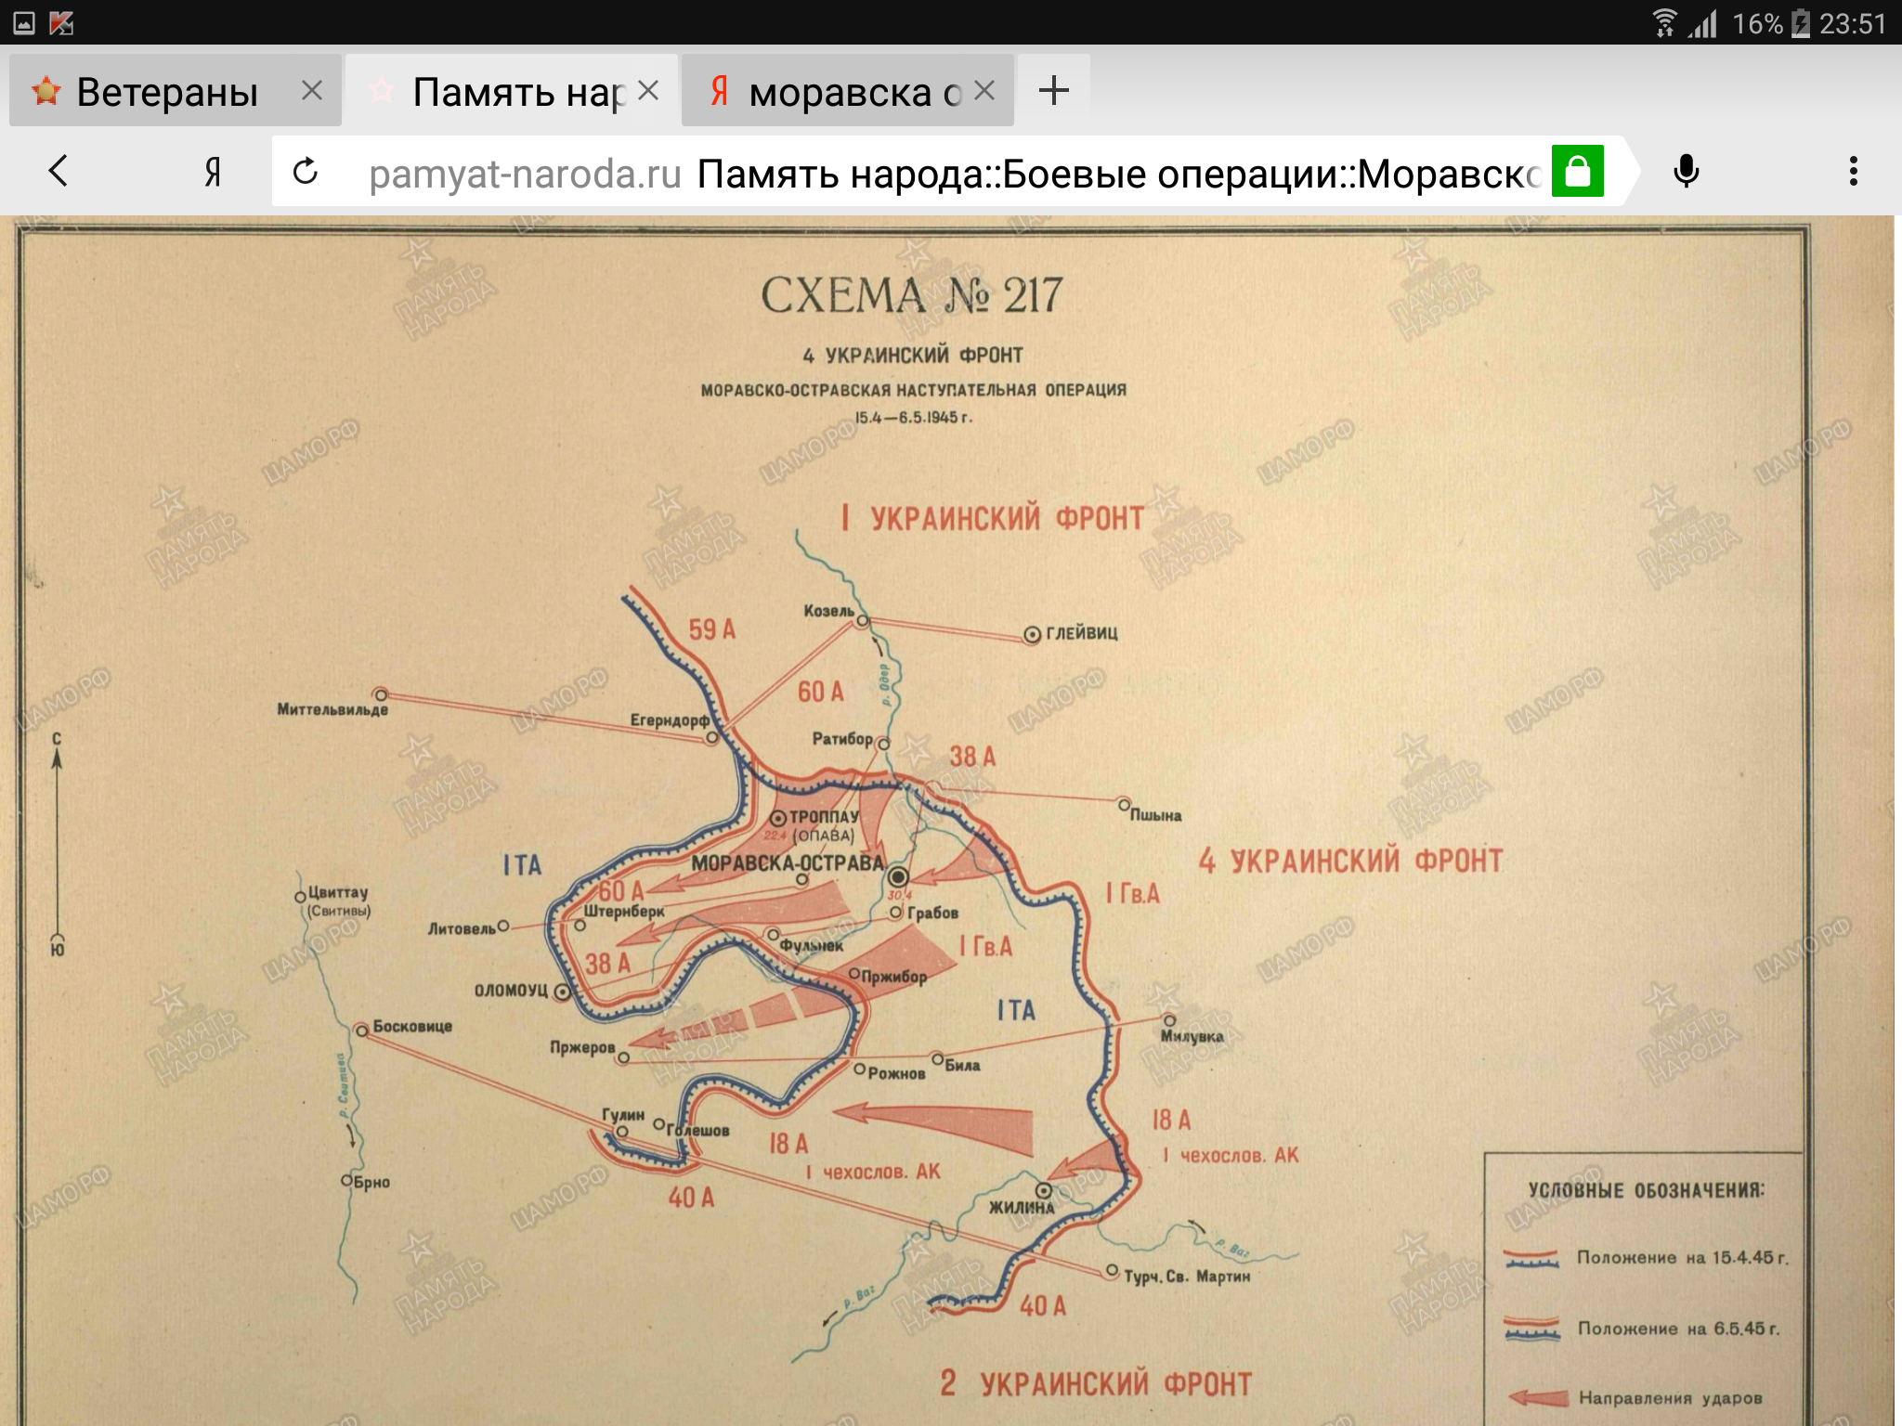This screenshot has width=1902, height=1426.
Task: Close the Память народа tab
Action: [x=648, y=91]
